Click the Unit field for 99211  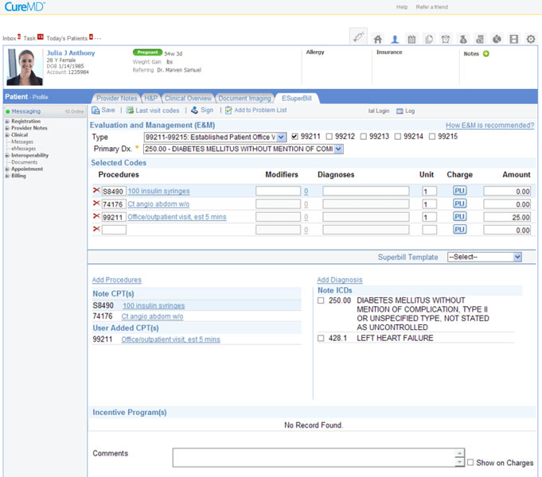click(429, 217)
